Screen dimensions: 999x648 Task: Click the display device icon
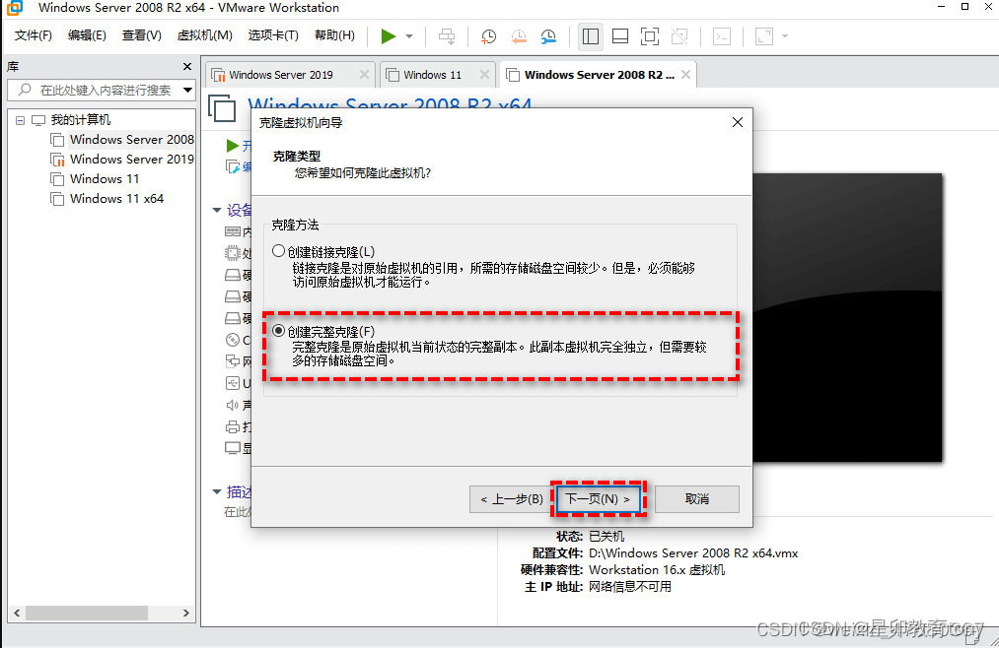(233, 448)
